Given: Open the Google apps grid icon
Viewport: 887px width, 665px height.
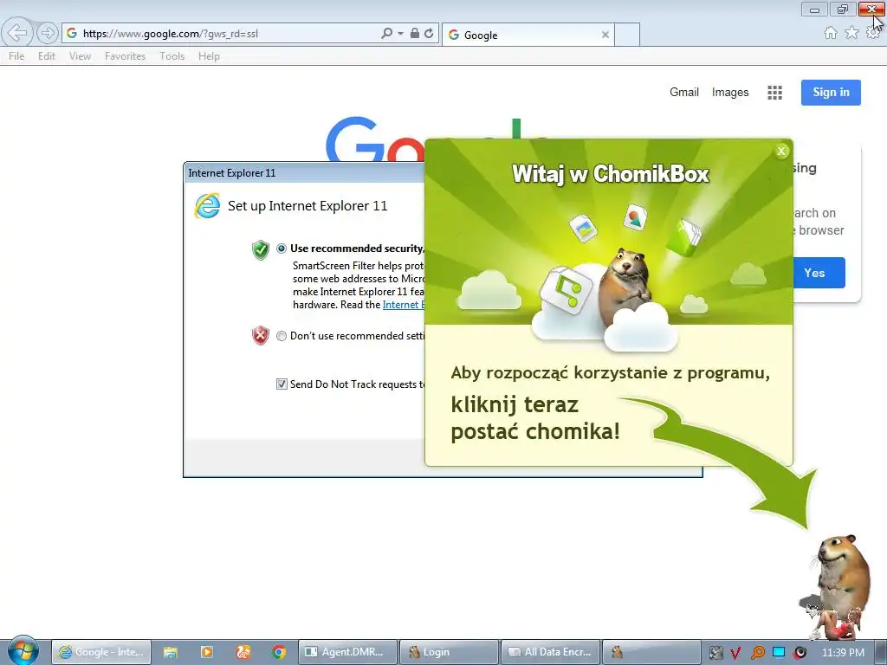Looking at the screenshot, I should click(x=774, y=93).
